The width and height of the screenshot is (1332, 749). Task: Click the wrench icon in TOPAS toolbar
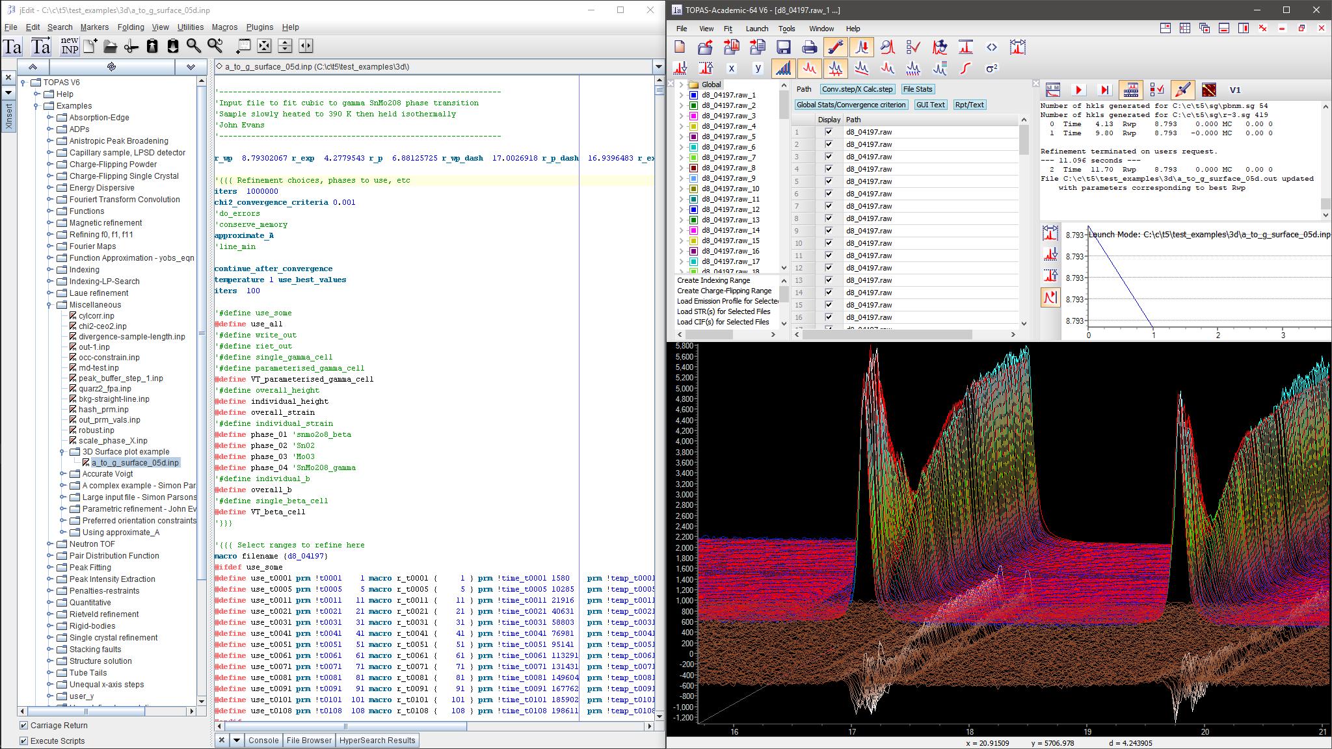(835, 47)
